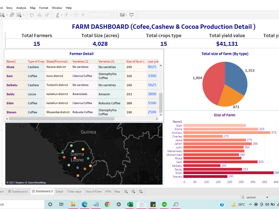This screenshot has width=279, height=209.
Task: Create a new worksheet from the toolbar
Action: click(3, 14)
